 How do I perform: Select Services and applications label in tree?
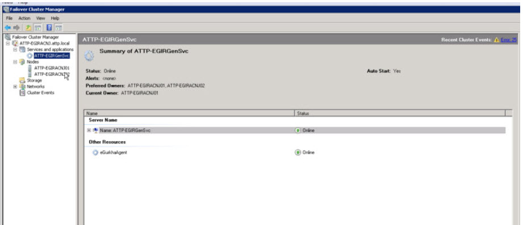click(50, 49)
